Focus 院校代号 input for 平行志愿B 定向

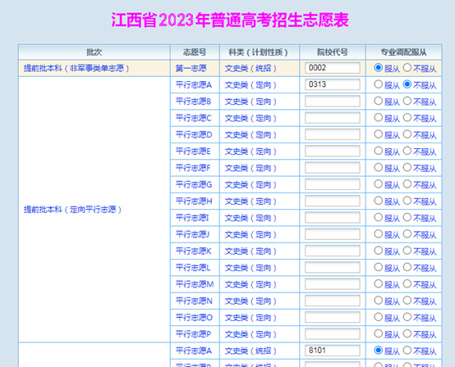coord(333,101)
